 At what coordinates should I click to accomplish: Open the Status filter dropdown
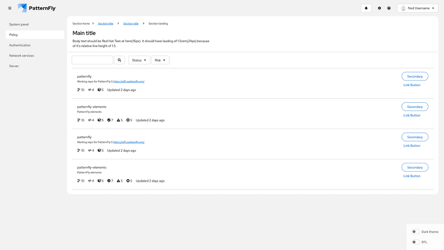pyautogui.click(x=139, y=60)
